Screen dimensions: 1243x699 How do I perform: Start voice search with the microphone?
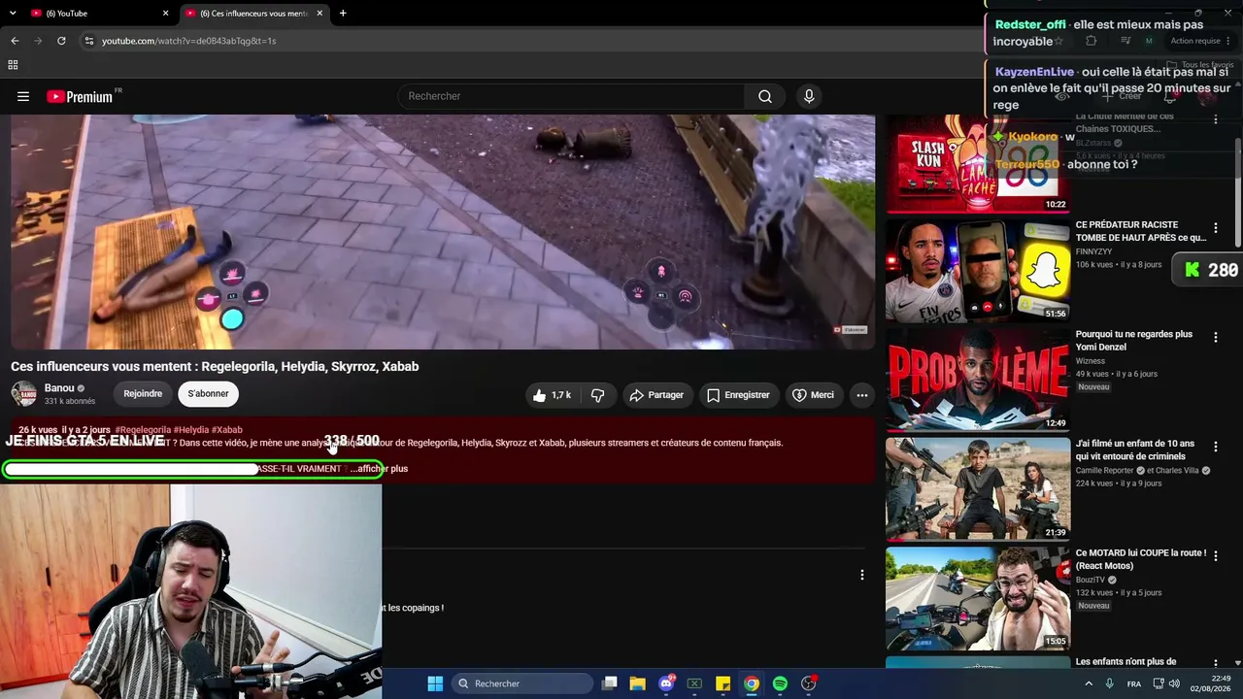coord(809,96)
